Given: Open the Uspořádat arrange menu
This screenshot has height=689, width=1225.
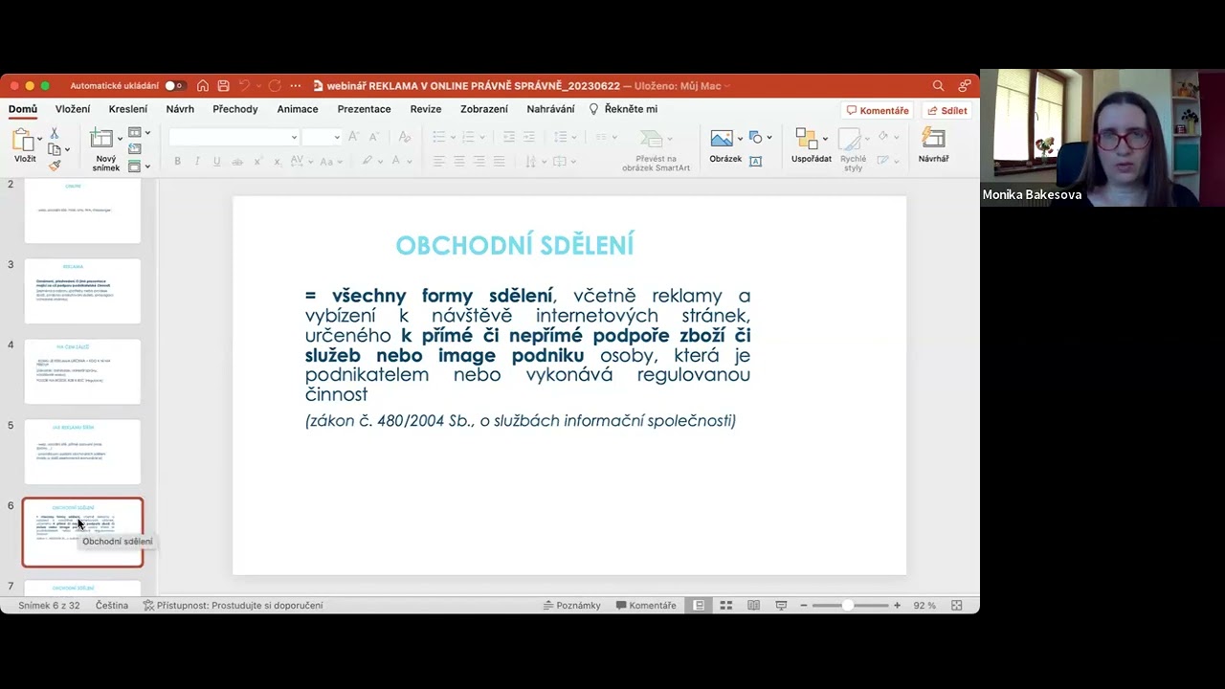Looking at the screenshot, I should 811,145.
